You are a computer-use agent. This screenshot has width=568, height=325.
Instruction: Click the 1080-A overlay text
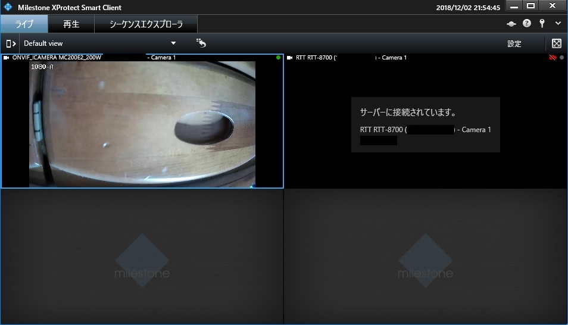(42, 67)
